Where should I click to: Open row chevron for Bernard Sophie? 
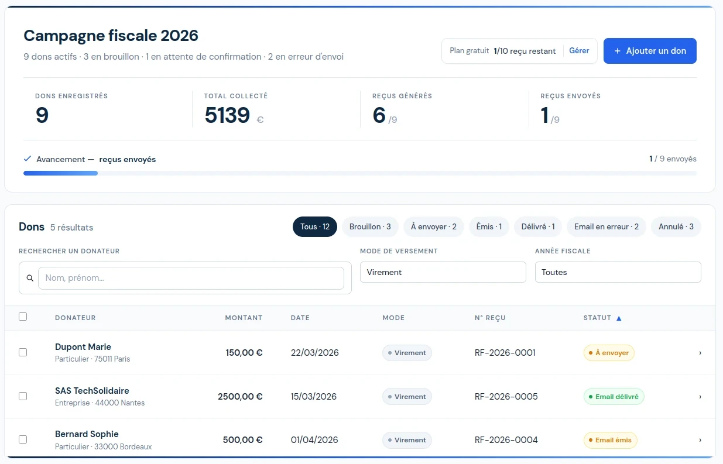pos(700,440)
